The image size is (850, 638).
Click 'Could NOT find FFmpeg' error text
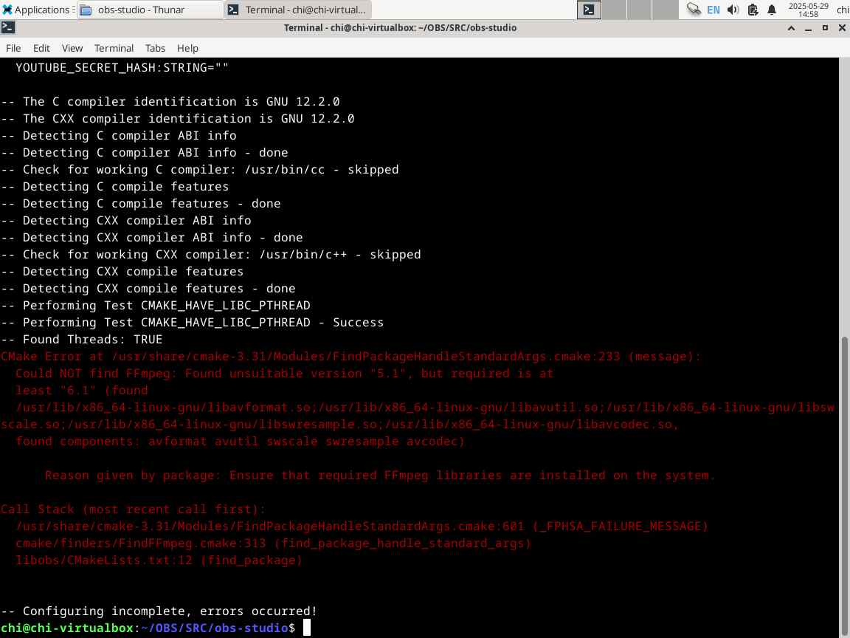coord(284,373)
